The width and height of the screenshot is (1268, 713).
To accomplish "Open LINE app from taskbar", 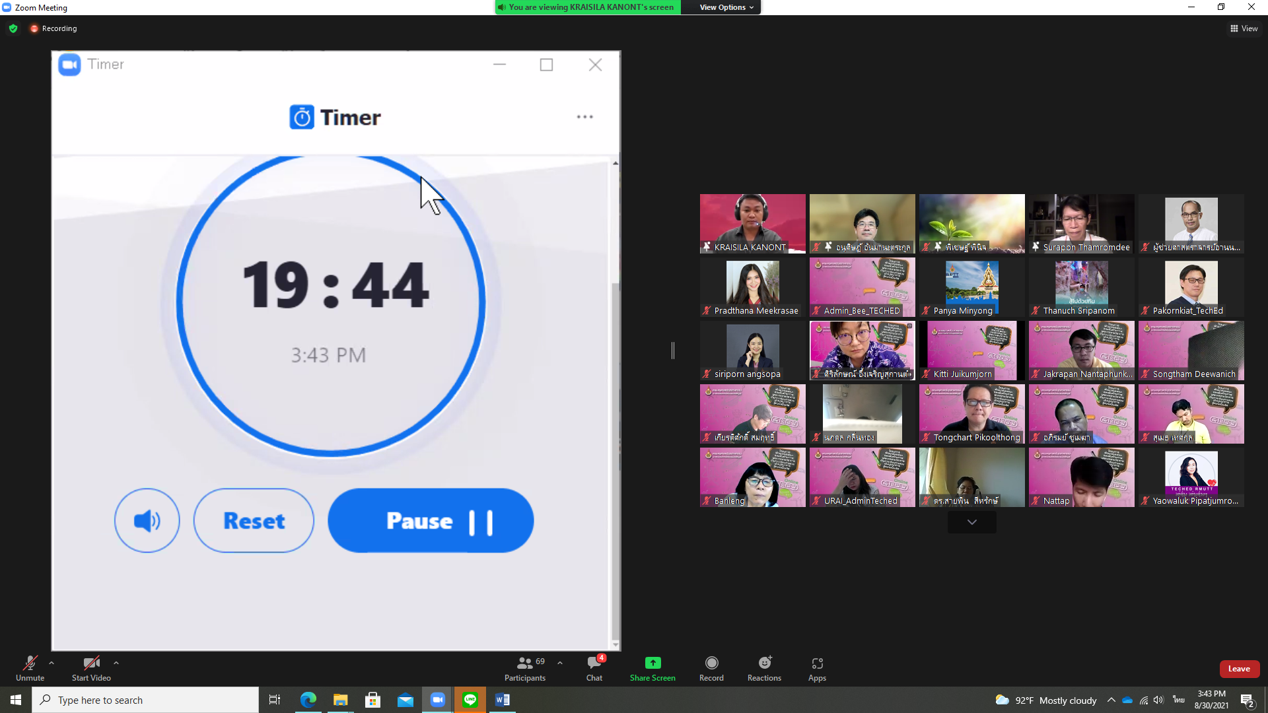I will [470, 700].
